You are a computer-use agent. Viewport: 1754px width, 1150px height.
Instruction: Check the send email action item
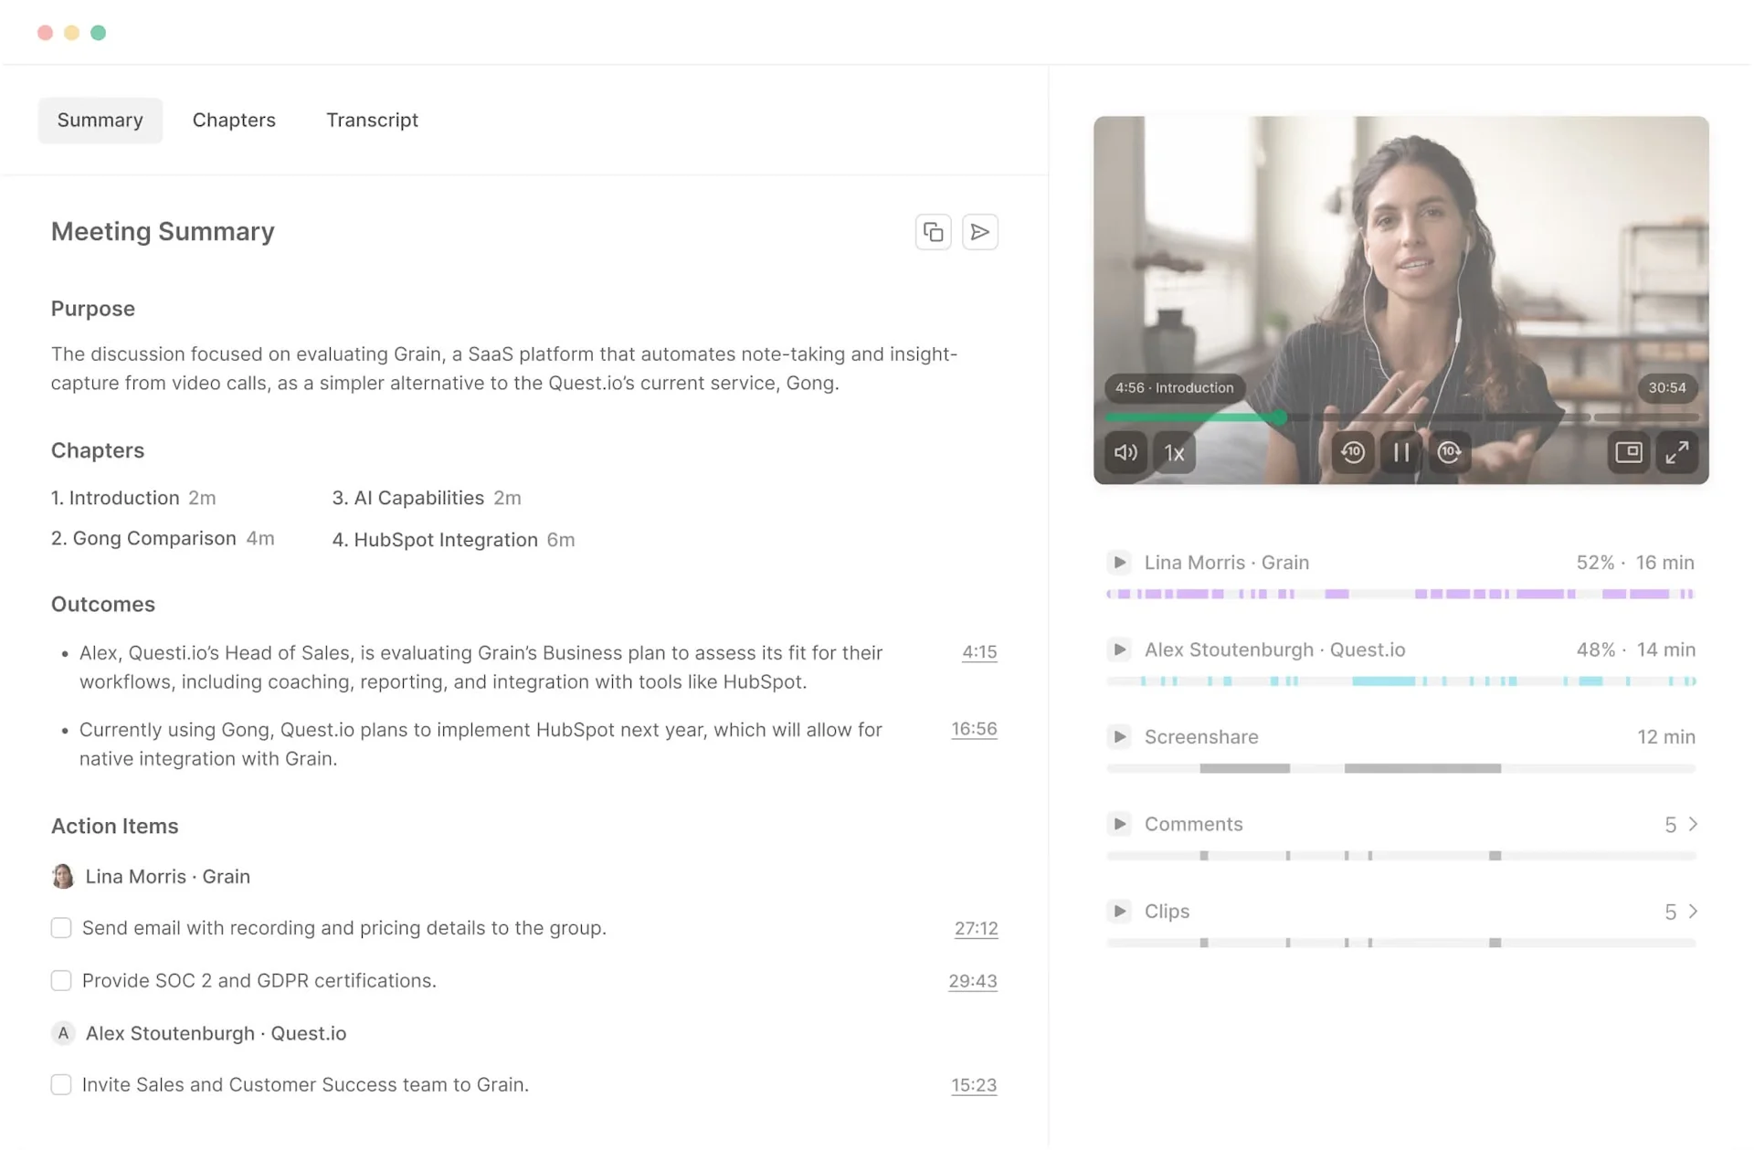[61, 928]
